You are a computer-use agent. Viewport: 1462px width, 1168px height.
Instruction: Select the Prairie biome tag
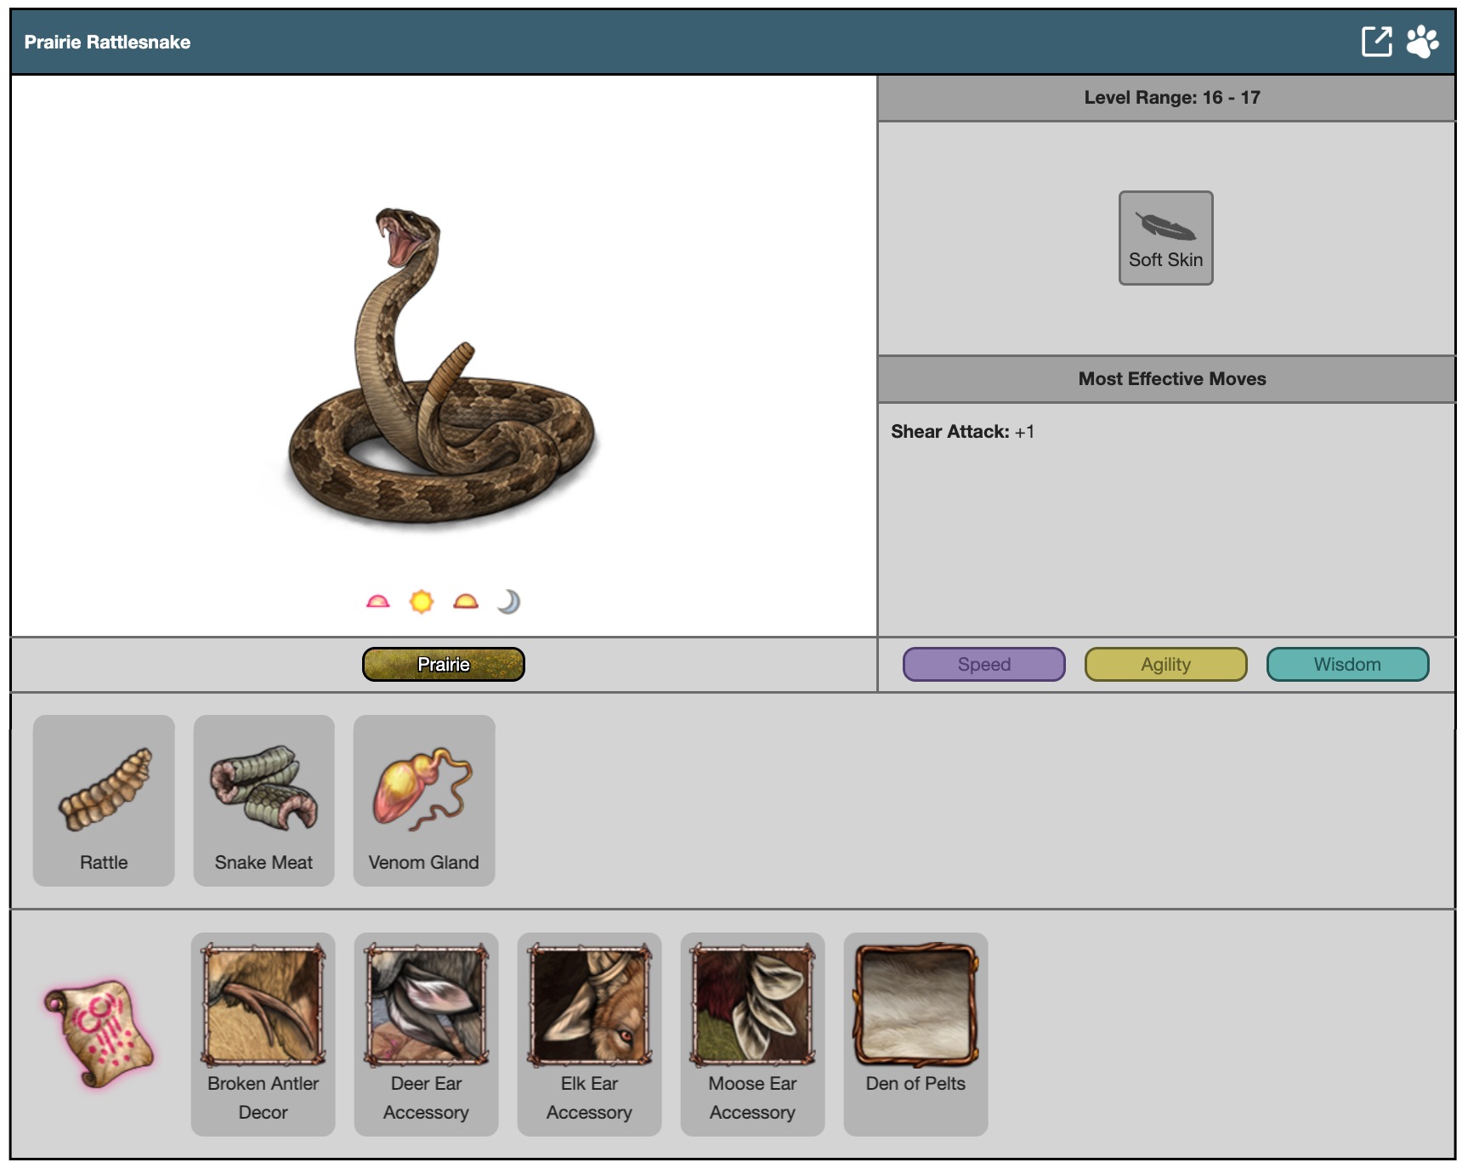(443, 665)
